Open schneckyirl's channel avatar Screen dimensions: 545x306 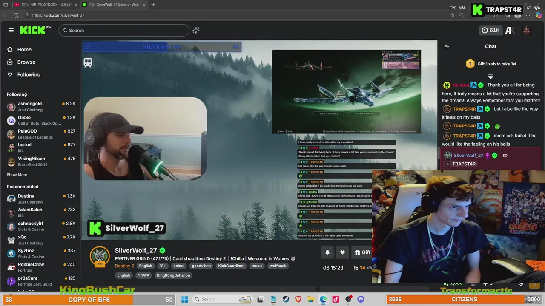click(x=11, y=226)
